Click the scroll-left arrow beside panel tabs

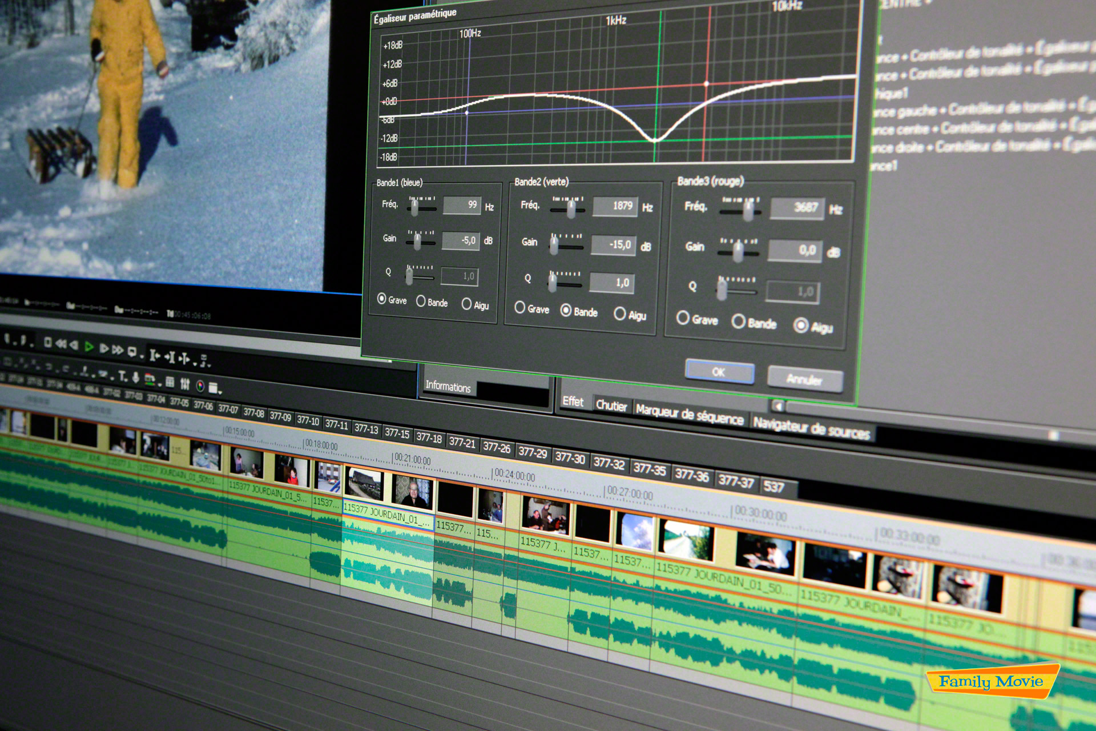777,406
